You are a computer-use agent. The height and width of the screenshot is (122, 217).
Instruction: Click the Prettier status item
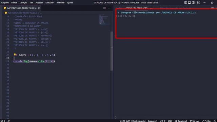[x=206, y=121]
